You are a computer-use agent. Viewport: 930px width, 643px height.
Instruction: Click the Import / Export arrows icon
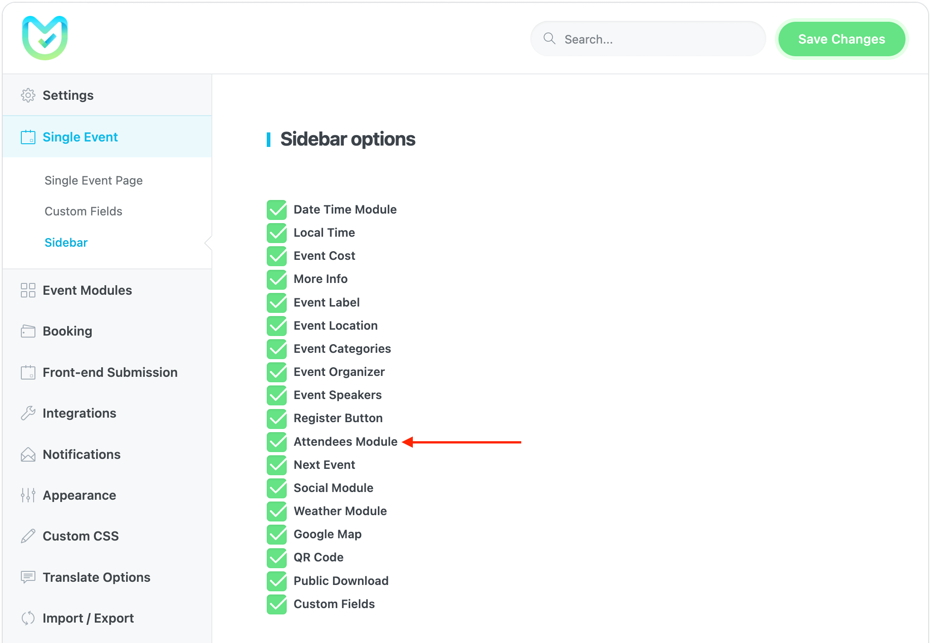(x=28, y=618)
